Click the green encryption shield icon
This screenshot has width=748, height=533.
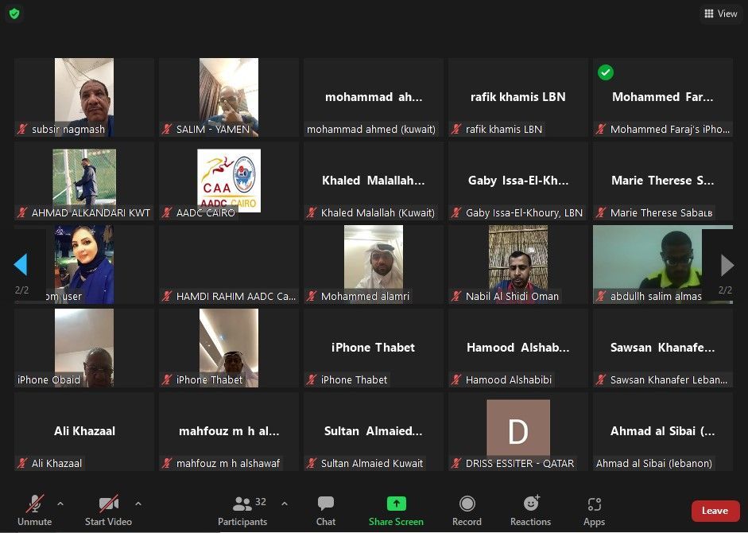click(x=15, y=14)
